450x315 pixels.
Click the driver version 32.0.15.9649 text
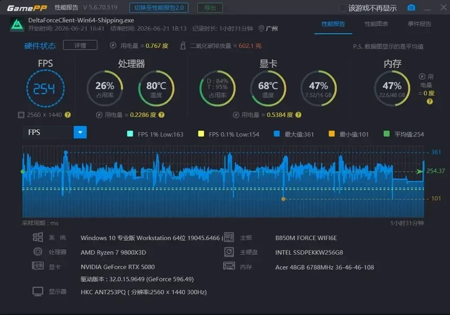point(137,279)
